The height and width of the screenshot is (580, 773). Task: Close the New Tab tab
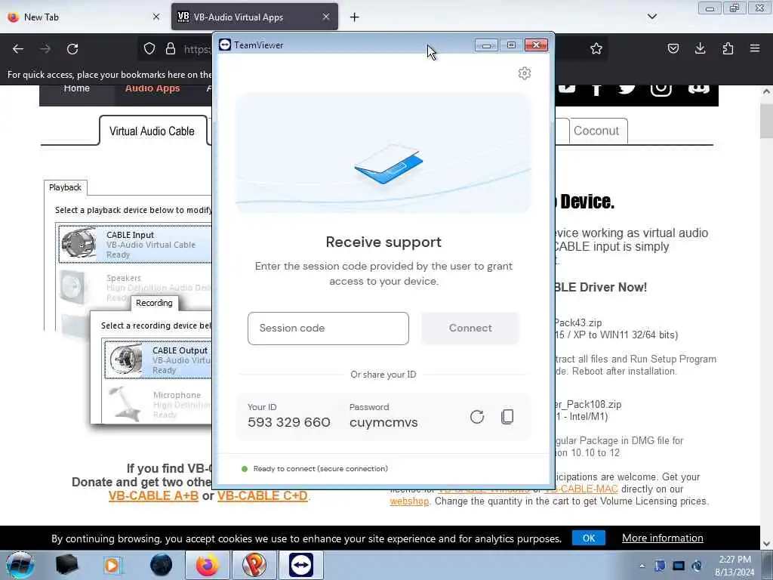click(x=156, y=17)
